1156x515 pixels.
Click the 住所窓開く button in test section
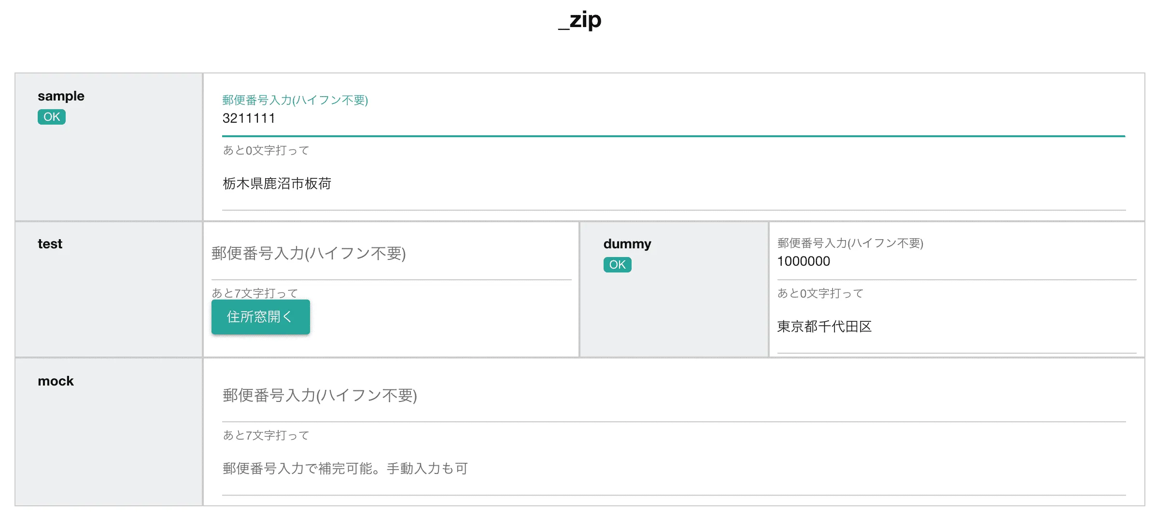pyautogui.click(x=260, y=316)
